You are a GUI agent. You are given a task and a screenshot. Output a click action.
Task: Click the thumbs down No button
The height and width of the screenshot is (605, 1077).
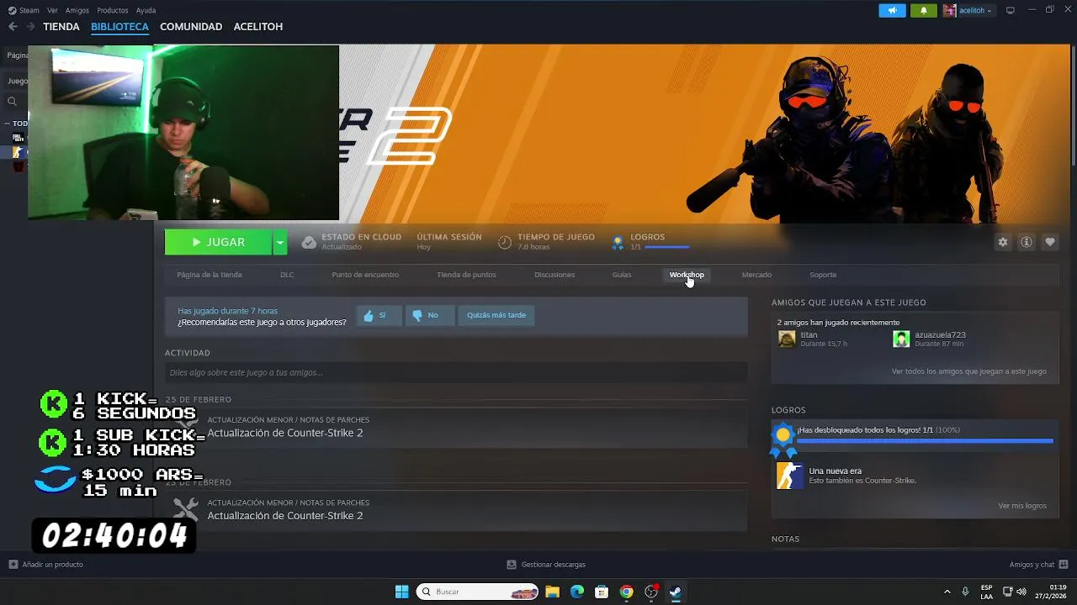click(428, 315)
